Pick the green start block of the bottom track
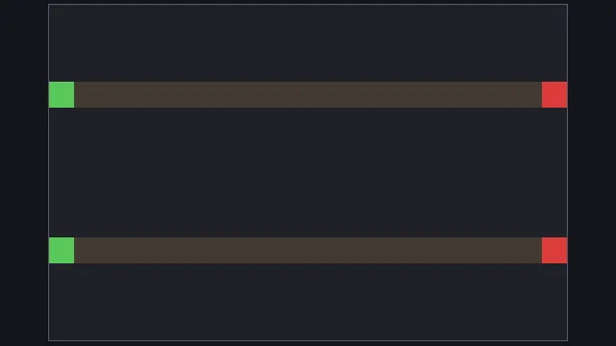Image resolution: width=616 pixels, height=346 pixels. click(x=62, y=250)
